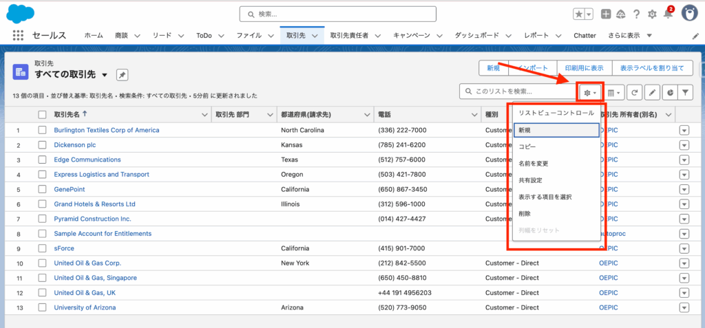Click the global 検索 search field
The height and width of the screenshot is (328, 705).
pos(337,14)
